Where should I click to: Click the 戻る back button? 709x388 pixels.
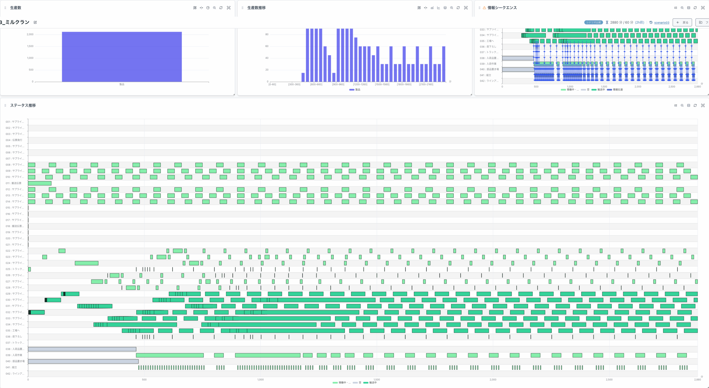(x=682, y=22)
